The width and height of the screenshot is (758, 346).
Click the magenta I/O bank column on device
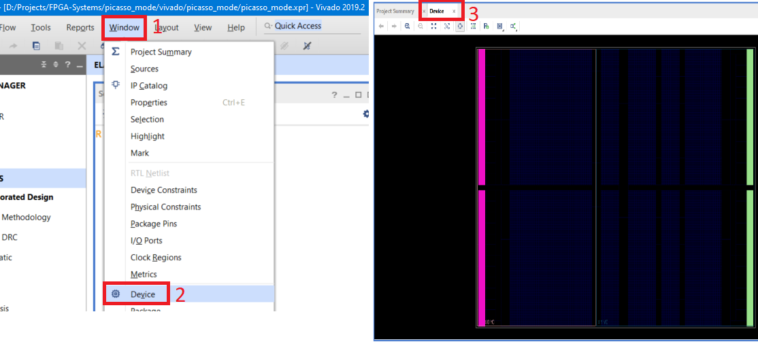(482, 116)
